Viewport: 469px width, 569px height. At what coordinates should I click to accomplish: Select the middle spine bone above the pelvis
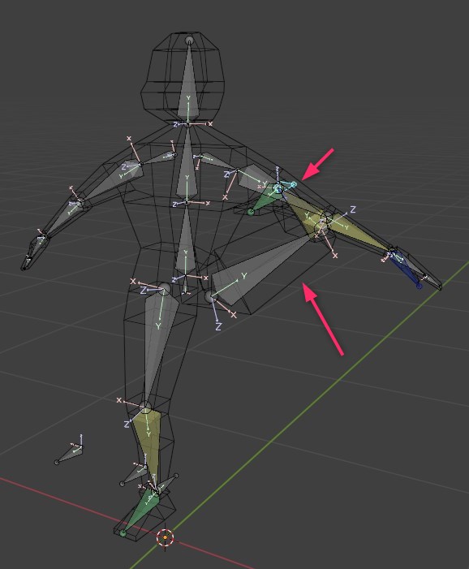pyautogui.click(x=186, y=241)
